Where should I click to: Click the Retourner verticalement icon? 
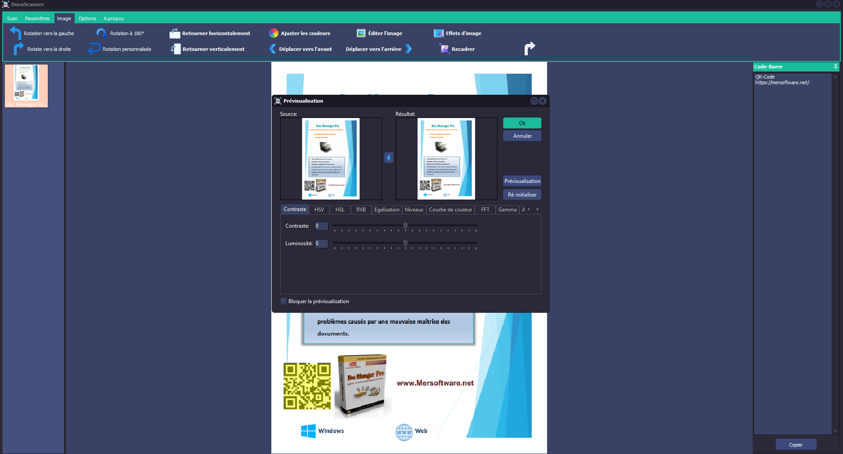[x=175, y=49]
